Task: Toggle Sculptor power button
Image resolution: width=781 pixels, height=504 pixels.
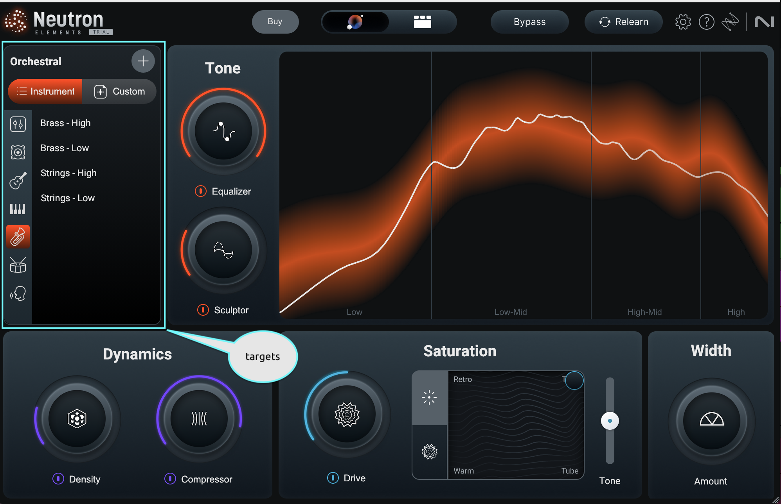Action: pyautogui.click(x=203, y=310)
